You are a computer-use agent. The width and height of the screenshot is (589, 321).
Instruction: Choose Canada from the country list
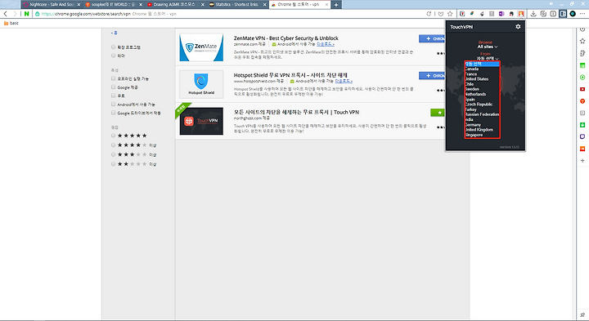point(483,69)
